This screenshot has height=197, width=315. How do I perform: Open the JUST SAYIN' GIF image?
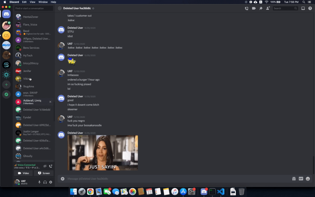103,153
